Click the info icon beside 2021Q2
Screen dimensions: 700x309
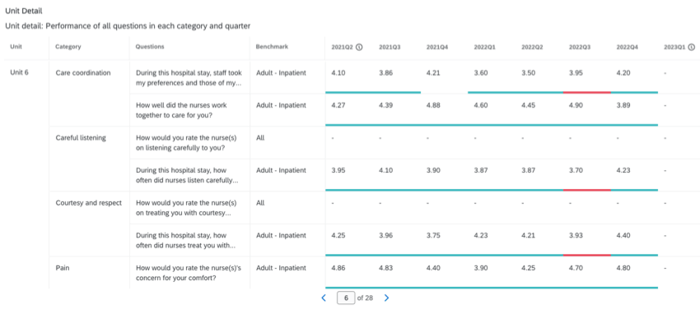click(359, 47)
